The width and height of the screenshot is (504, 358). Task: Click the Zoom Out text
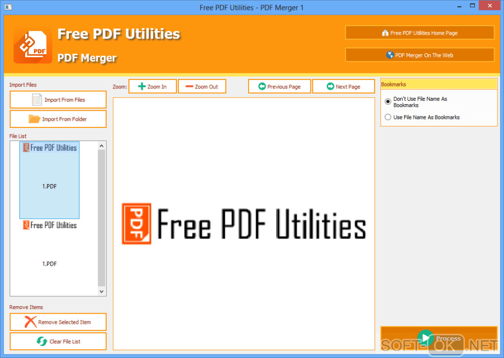(x=207, y=87)
